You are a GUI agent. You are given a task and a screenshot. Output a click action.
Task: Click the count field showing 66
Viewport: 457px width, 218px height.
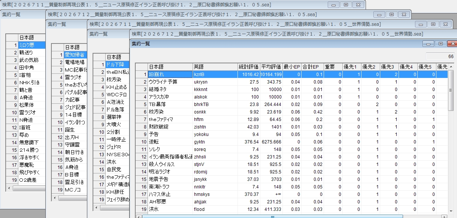[x=440, y=57]
